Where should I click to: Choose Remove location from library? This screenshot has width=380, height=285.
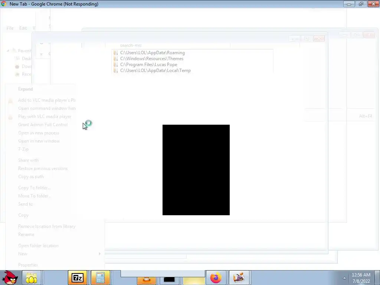coord(47,226)
